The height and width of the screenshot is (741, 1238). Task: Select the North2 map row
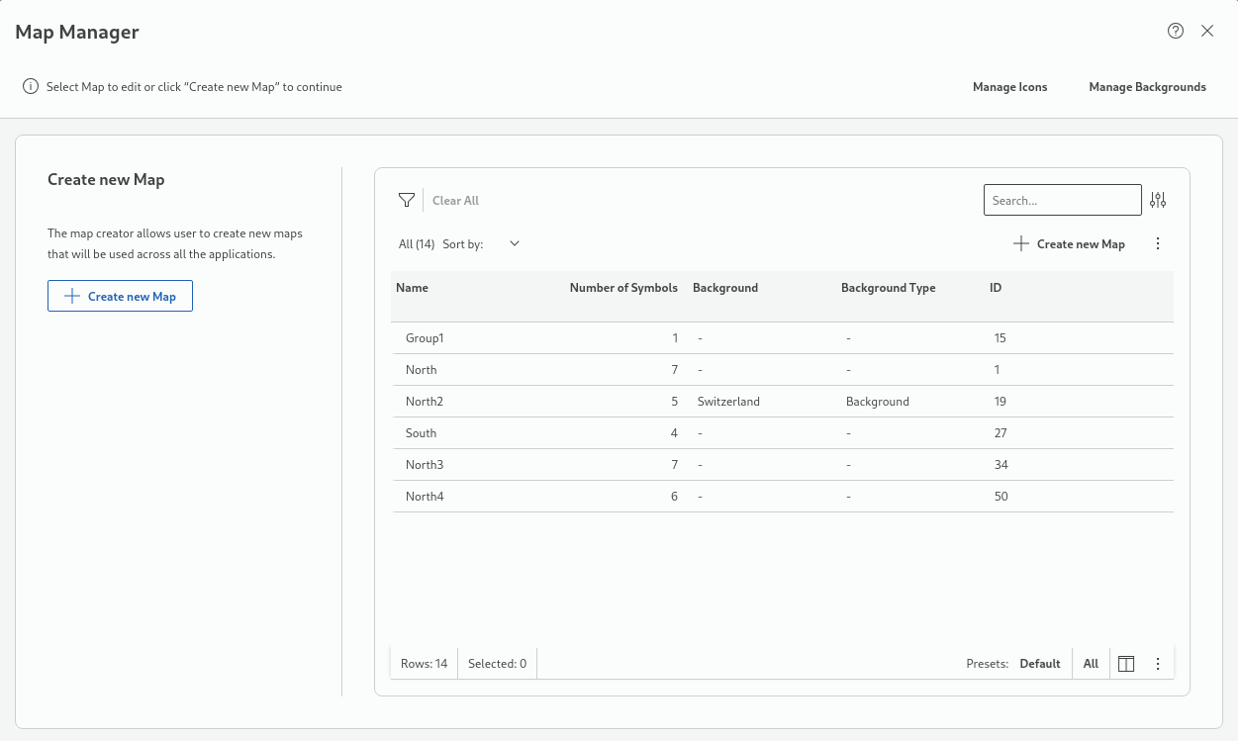[425, 402]
